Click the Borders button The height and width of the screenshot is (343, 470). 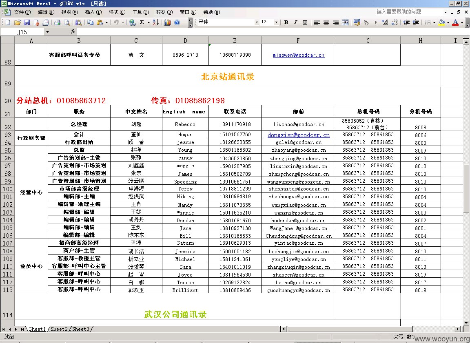[428, 22]
